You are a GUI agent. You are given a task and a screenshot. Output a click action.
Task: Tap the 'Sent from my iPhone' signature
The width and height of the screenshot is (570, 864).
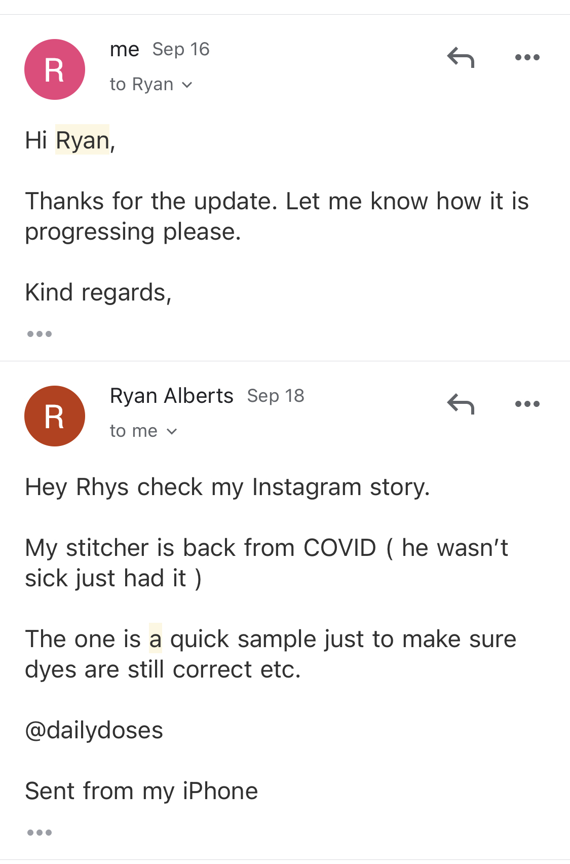(141, 791)
